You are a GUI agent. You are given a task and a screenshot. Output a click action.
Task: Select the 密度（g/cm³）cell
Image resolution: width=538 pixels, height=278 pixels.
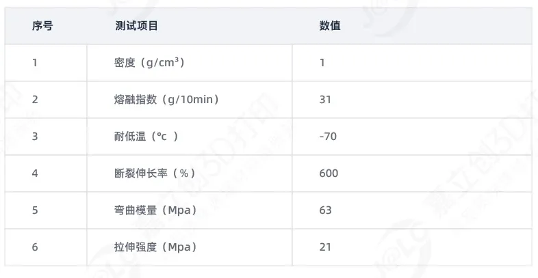tap(150, 63)
